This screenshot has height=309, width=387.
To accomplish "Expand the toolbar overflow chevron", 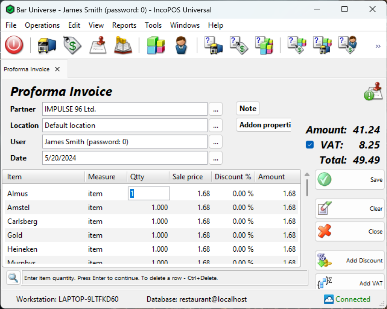I will [x=378, y=46].
